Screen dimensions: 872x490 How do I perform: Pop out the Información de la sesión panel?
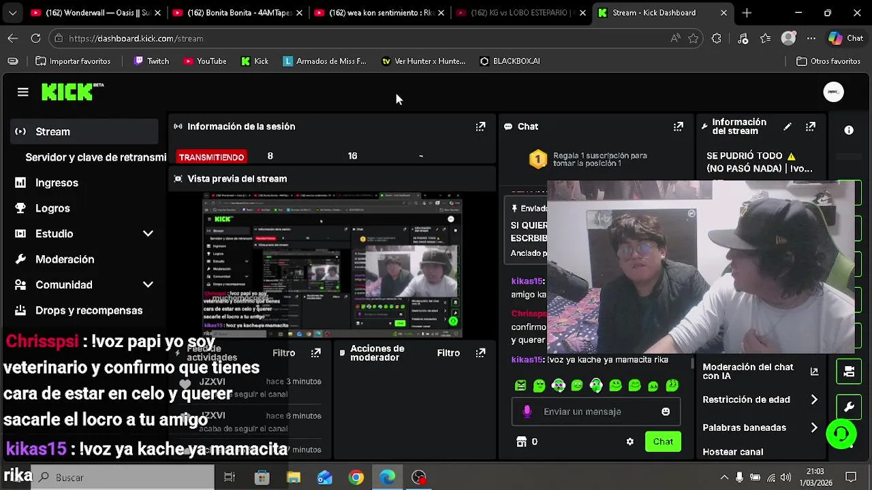(x=480, y=127)
